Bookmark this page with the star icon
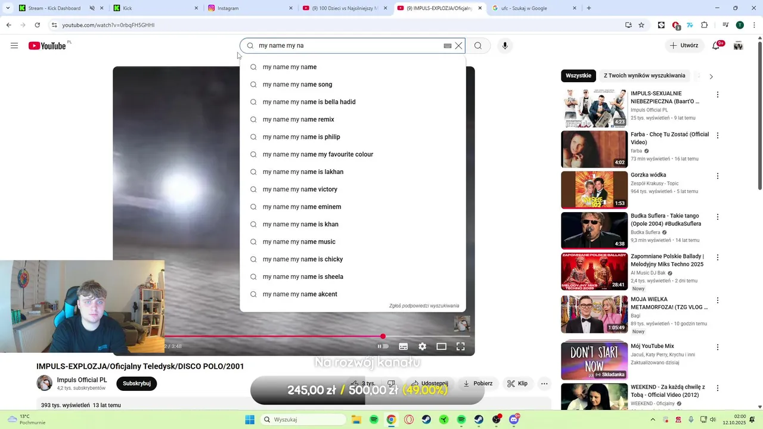Image resolution: width=763 pixels, height=429 pixels. point(641,25)
